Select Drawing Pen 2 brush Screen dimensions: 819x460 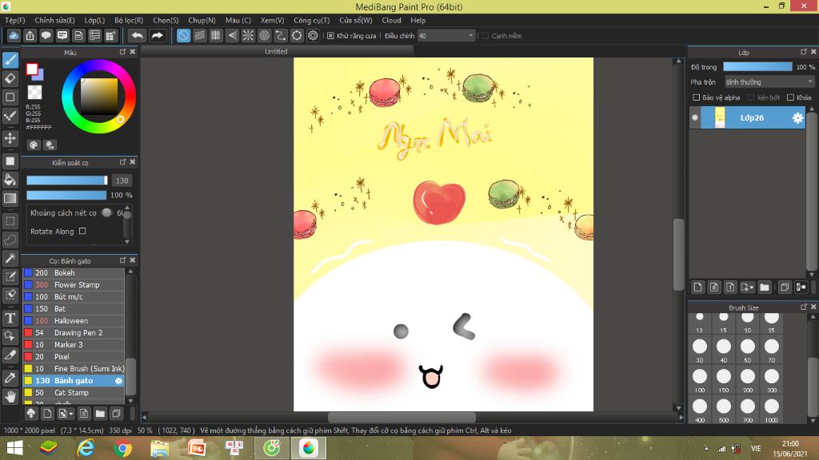point(74,333)
